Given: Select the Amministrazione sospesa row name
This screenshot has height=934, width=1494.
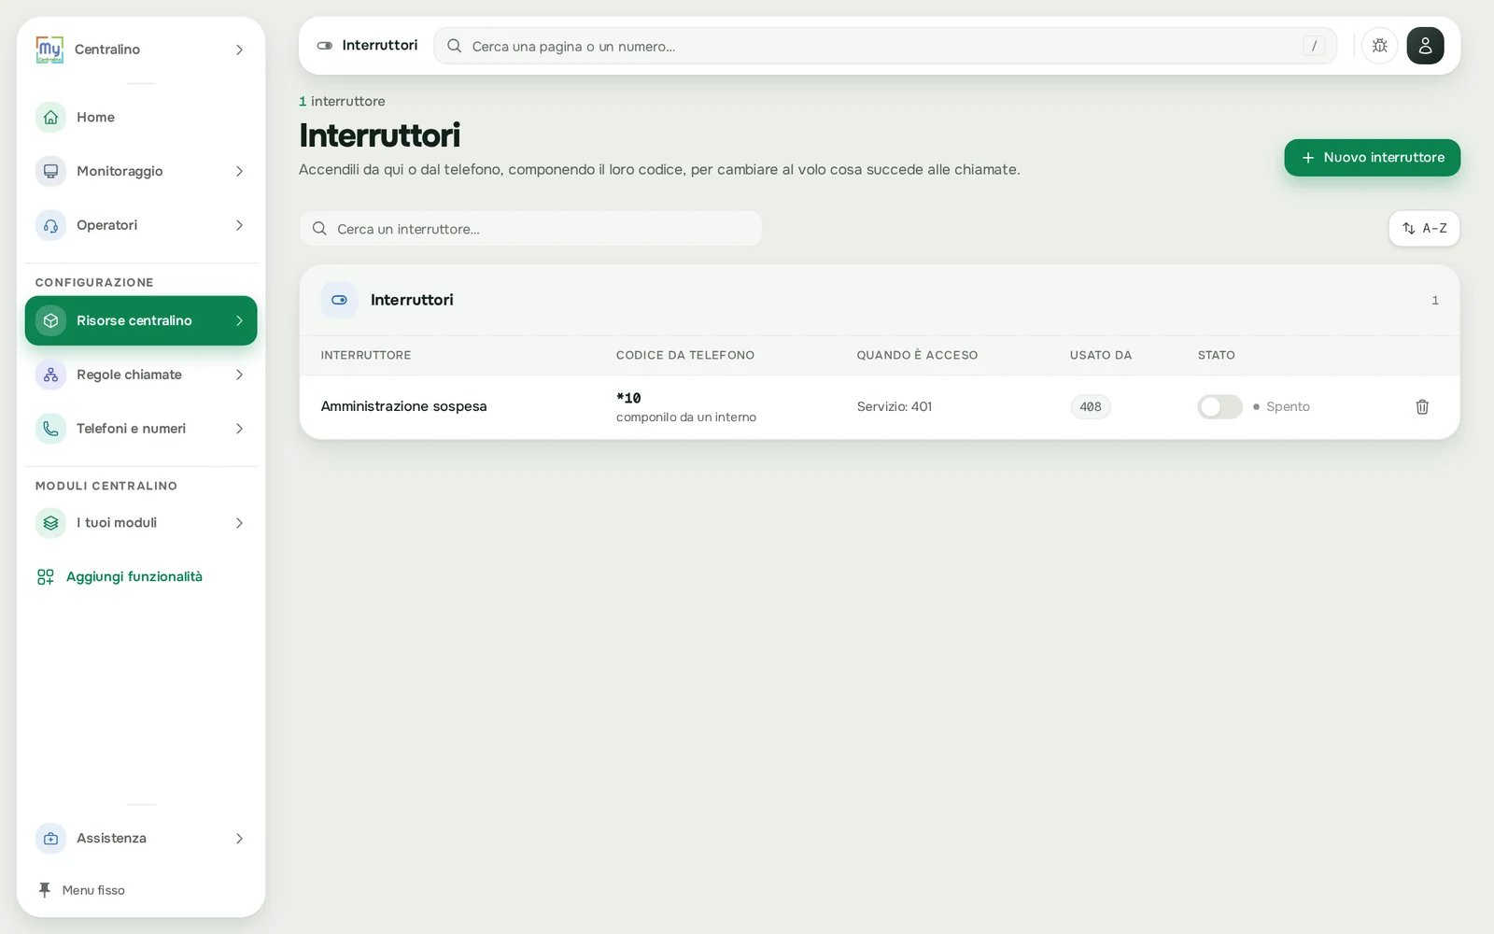Looking at the screenshot, I should click(403, 406).
